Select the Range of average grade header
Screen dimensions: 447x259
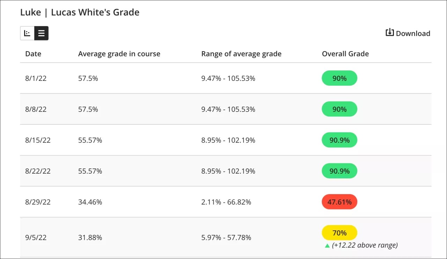coord(241,54)
